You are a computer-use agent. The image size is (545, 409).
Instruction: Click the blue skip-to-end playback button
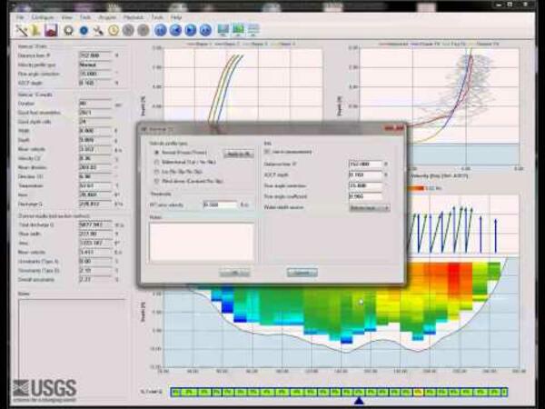pos(205,30)
